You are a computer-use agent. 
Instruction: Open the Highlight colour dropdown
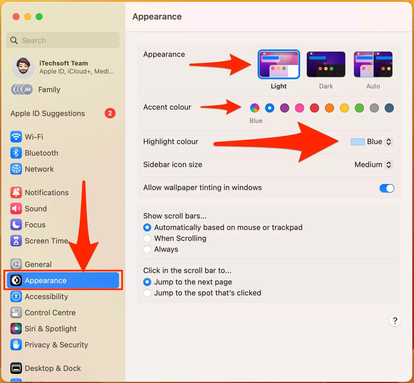click(x=388, y=142)
